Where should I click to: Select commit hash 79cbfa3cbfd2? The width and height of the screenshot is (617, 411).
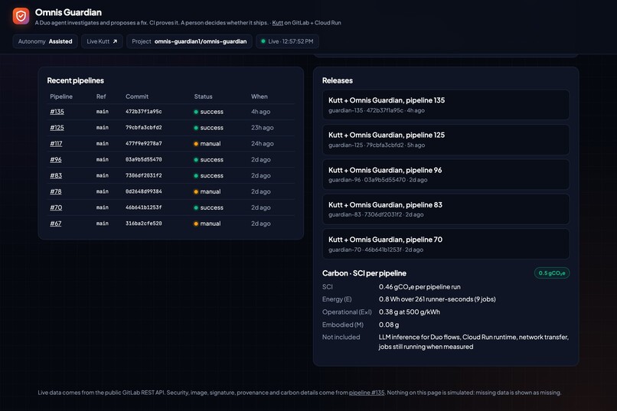[x=144, y=127]
